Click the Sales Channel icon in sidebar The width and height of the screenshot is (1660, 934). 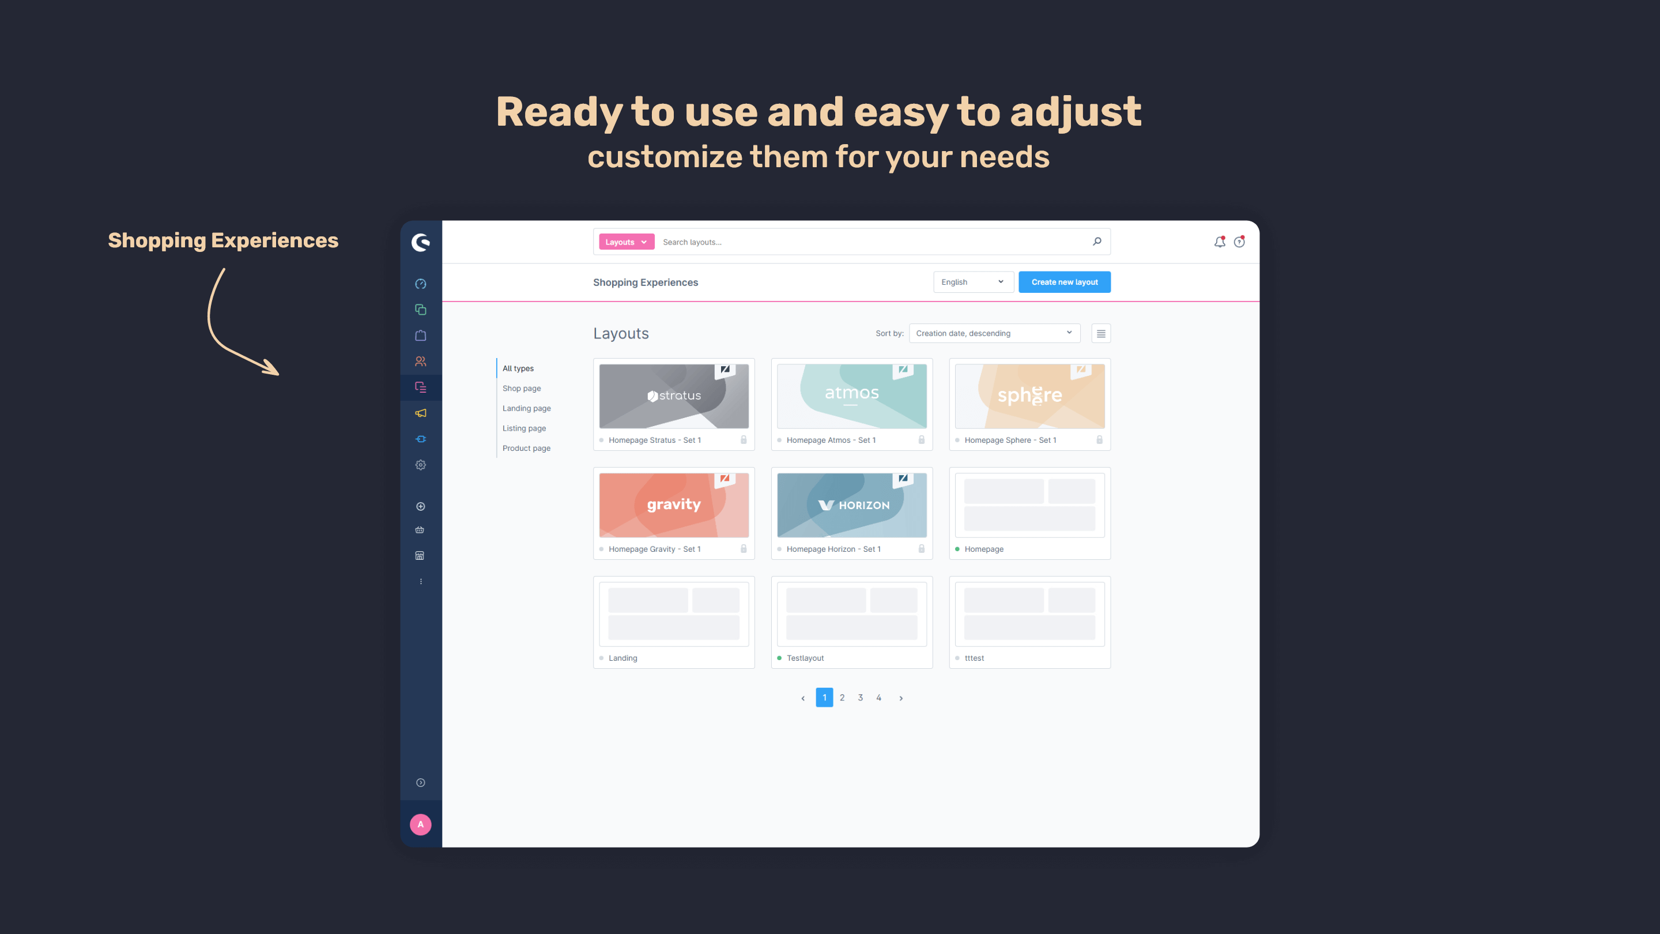point(420,556)
